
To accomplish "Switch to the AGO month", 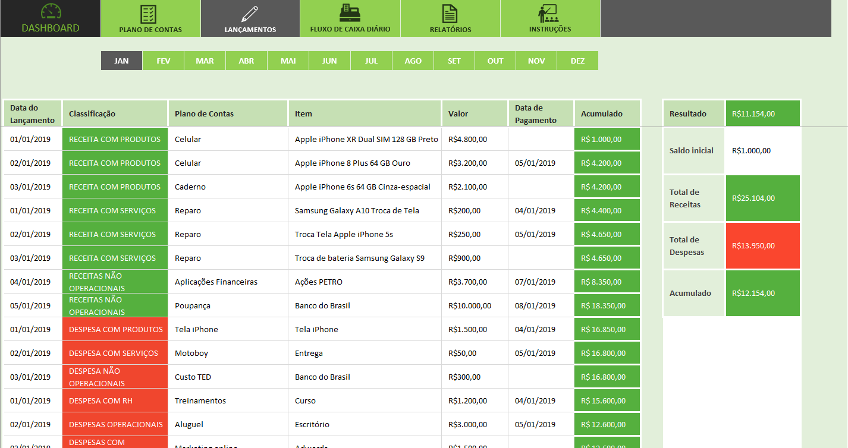I will [413, 61].
